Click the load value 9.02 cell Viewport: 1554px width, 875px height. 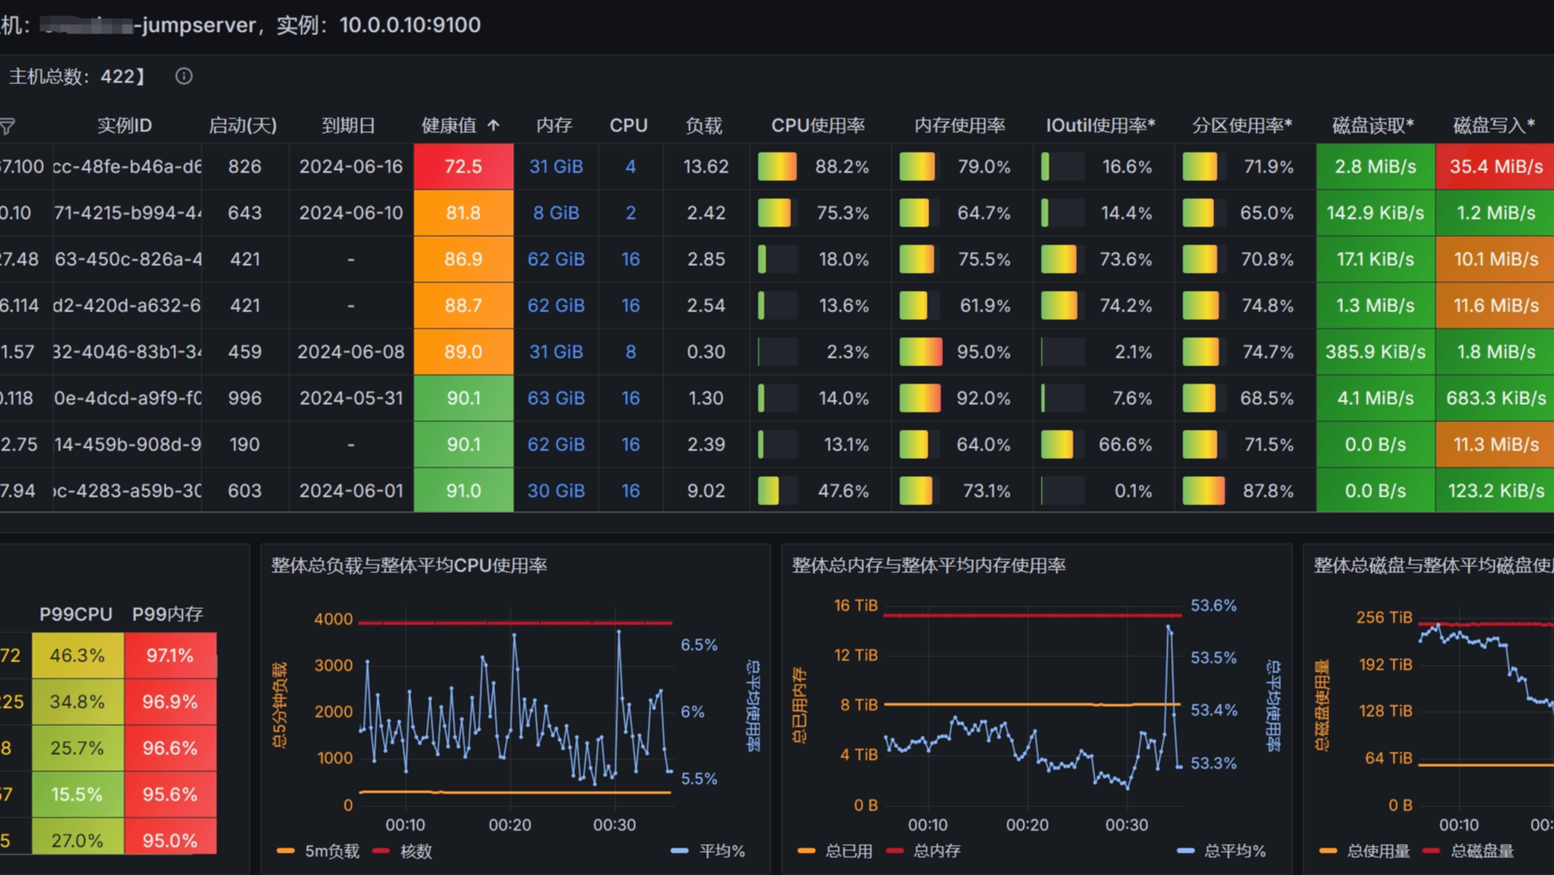[x=706, y=491]
